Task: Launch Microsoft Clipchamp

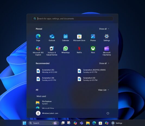Action: tap(107, 51)
